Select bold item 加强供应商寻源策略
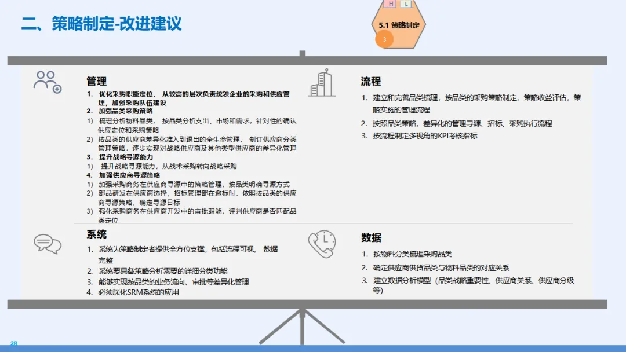This screenshot has height=352, width=626. point(123,175)
